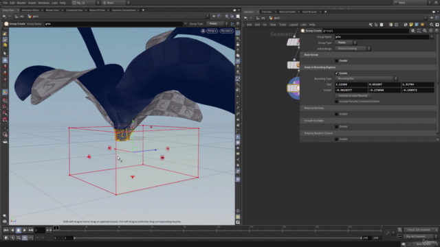Image resolution: width=440 pixels, height=247 pixels.
Task: Jump to last frame button
Action: coord(30,231)
